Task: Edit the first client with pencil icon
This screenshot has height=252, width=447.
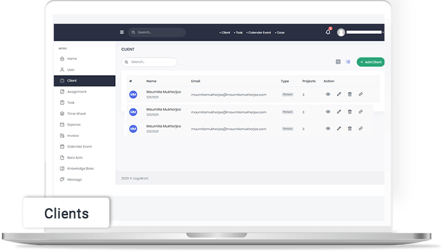Action: pyautogui.click(x=339, y=94)
